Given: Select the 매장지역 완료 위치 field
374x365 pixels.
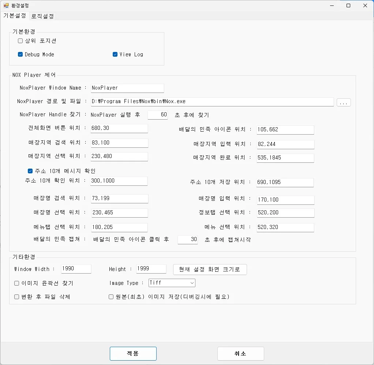Looking at the screenshot, I should tap(285, 158).
